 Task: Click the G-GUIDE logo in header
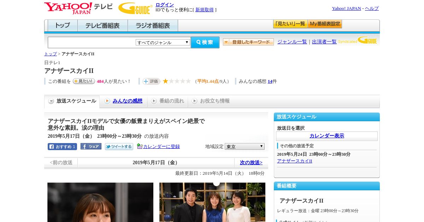(x=135, y=8)
